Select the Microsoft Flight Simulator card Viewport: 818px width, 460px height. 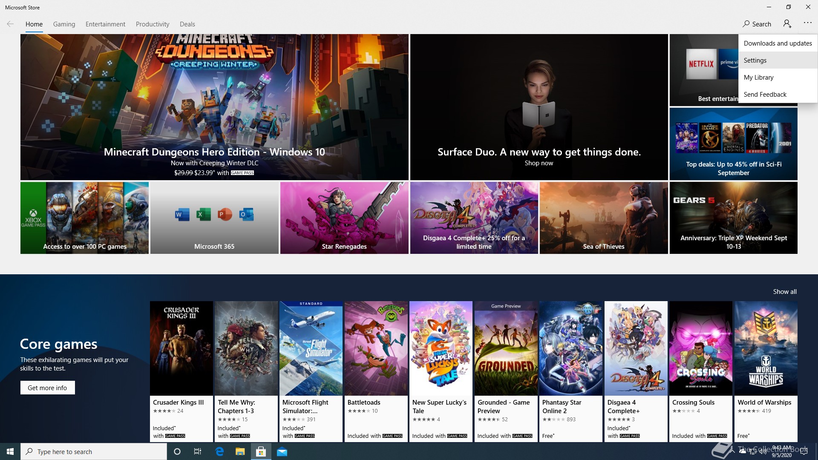[x=311, y=371]
